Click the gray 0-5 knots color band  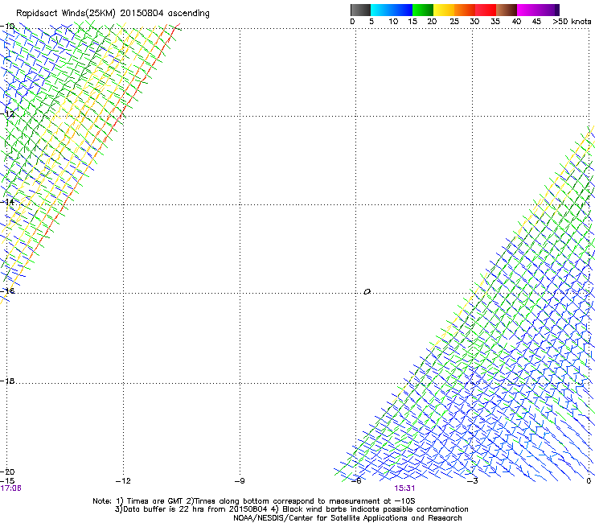pos(360,10)
